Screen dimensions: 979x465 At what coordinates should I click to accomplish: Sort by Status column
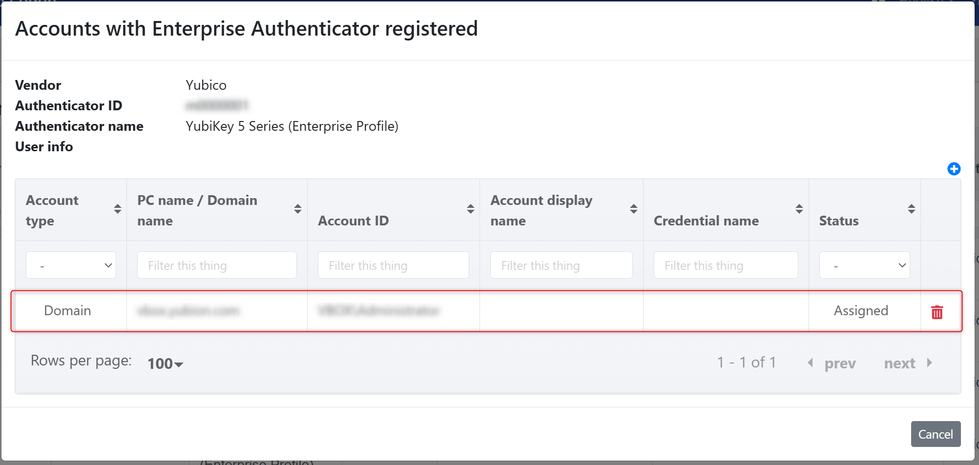[911, 209]
